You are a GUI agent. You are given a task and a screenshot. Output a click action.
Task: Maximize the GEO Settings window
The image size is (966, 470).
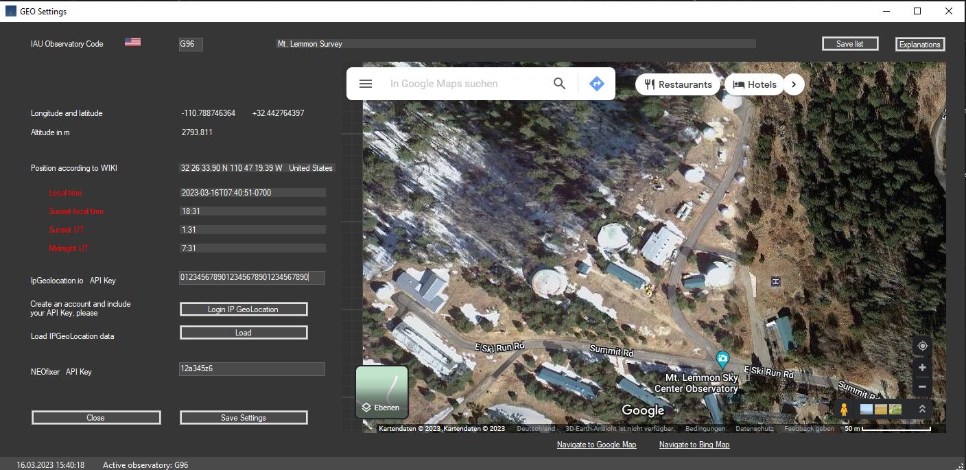[x=917, y=11]
